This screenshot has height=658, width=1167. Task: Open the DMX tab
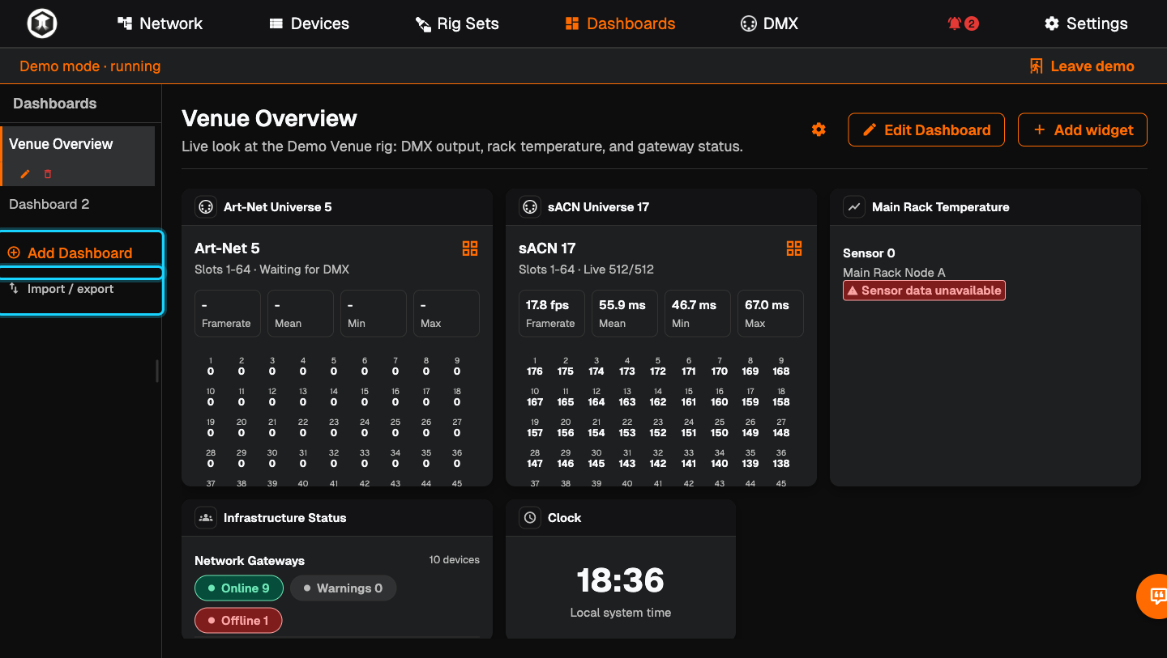(x=769, y=23)
